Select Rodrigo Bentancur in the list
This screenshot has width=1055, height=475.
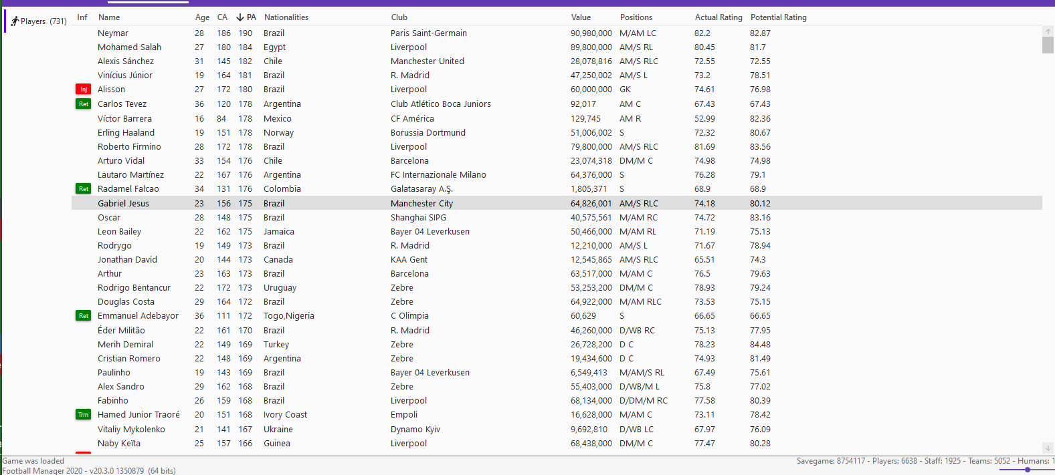[x=134, y=288]
